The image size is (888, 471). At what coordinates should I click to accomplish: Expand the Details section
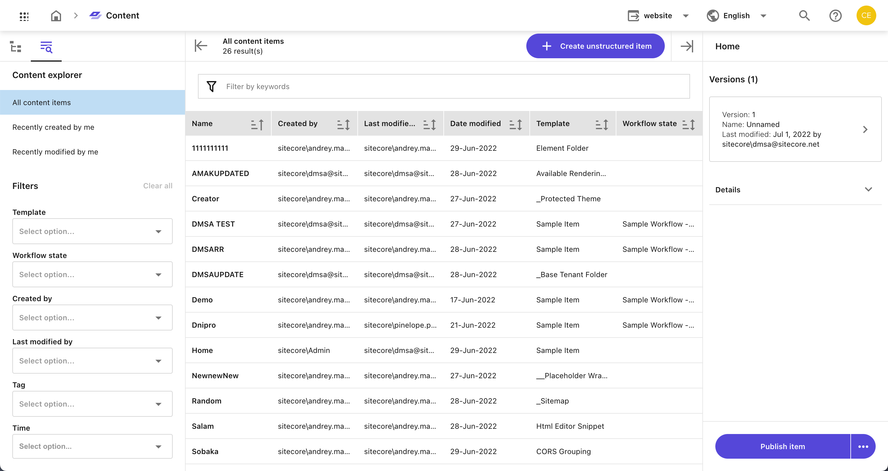(x=795, y=190)
